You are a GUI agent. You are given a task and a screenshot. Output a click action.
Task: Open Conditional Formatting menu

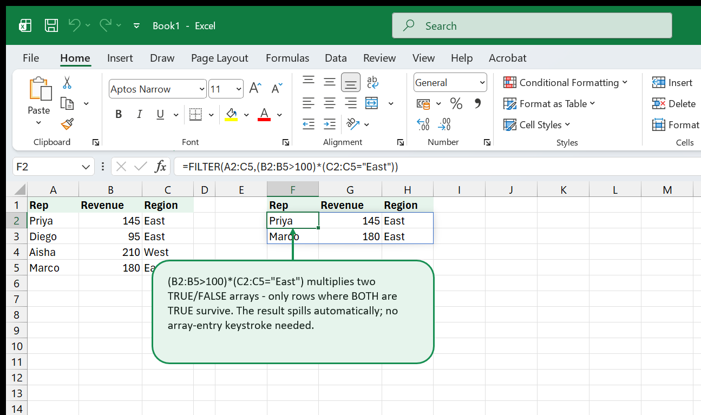pos(566,82)
